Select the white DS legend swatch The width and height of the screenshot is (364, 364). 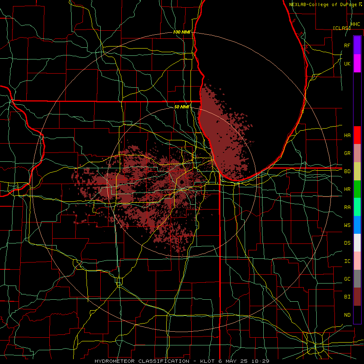pyautogui.click(x=357, y=243)
